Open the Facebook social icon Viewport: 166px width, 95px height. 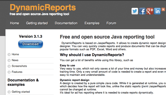pyautogui.click(x=142, y=11)
